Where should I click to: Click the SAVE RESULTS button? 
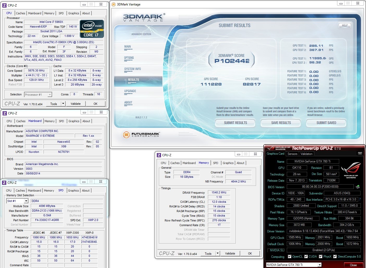pyautogui.click(x=281, y=123)
